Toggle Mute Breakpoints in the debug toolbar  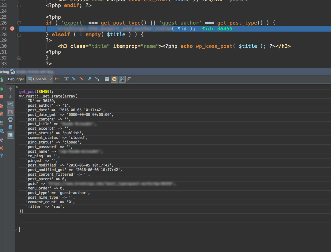tap(2, 114)
